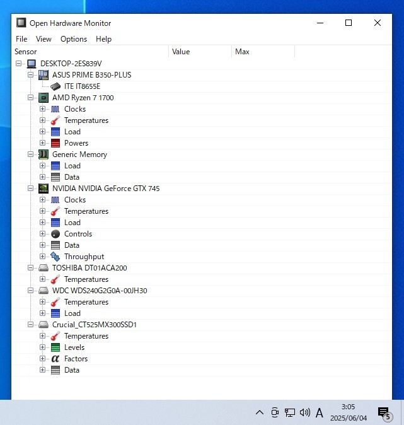Image resolution: width=404 pixels, height=425 pixels.
Task: Click the gray Data icon under Crucial_CT525MX300SSD1
Action: (x=55, y=370)
